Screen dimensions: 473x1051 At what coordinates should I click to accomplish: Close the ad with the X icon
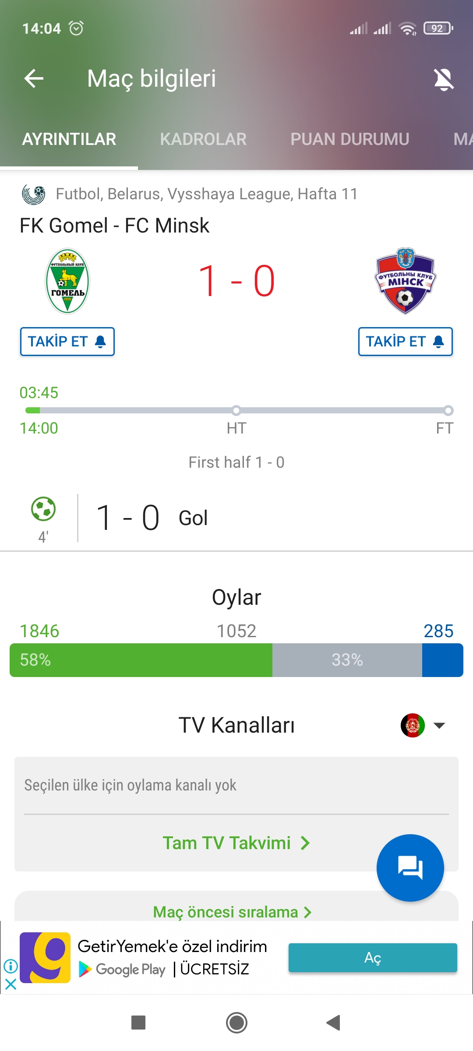[x=11, y=984]
